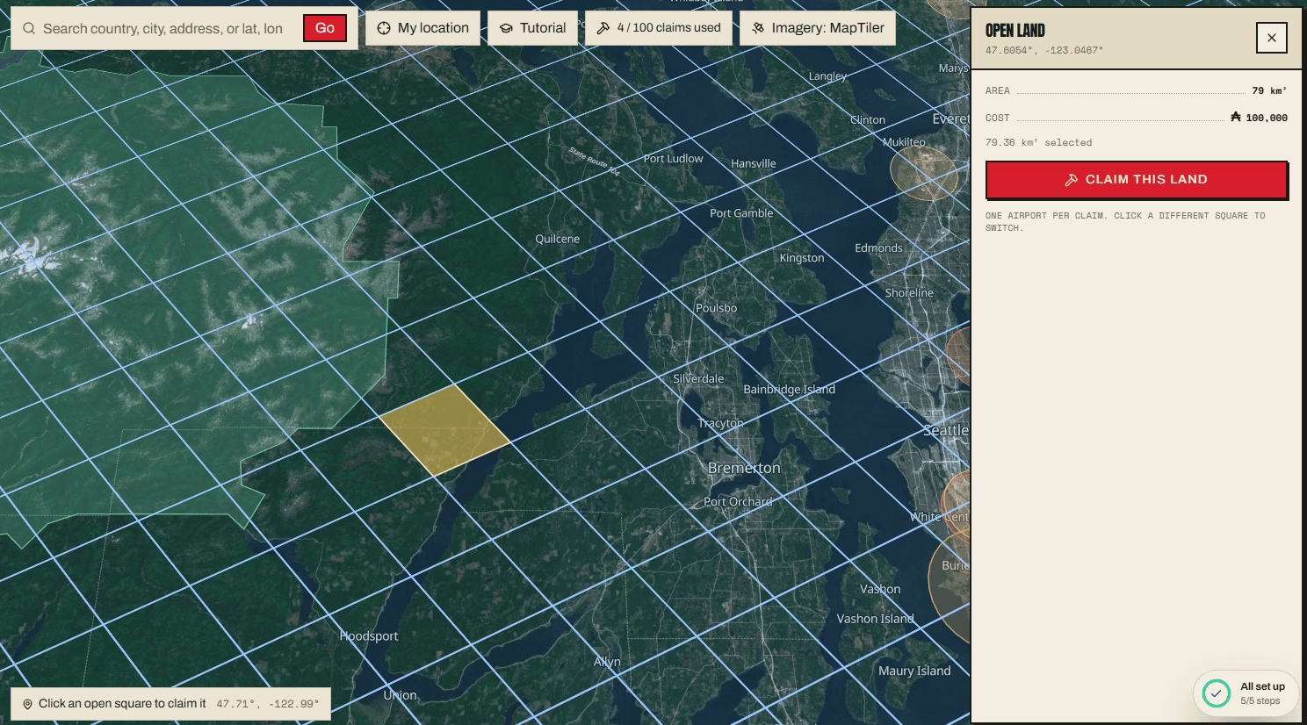This screenshot has width=1307, height=725.
Task: Select the yellow highlighted map square
Action: [x=445, y=430]
